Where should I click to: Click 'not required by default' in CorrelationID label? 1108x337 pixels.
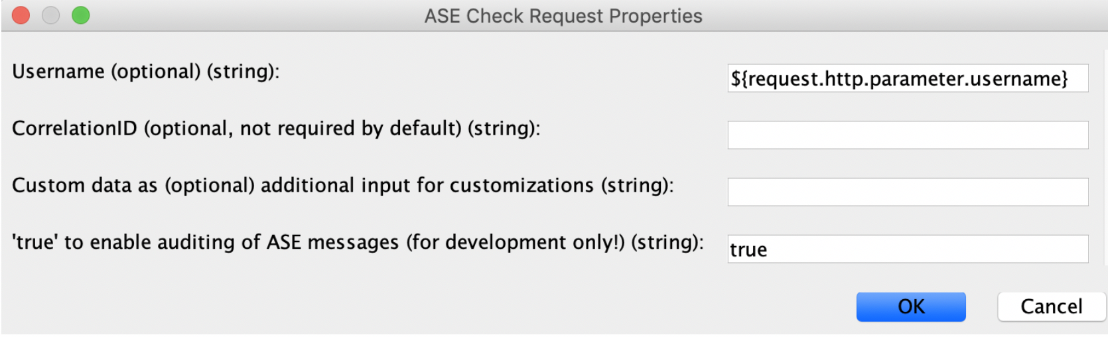point(350,129)
